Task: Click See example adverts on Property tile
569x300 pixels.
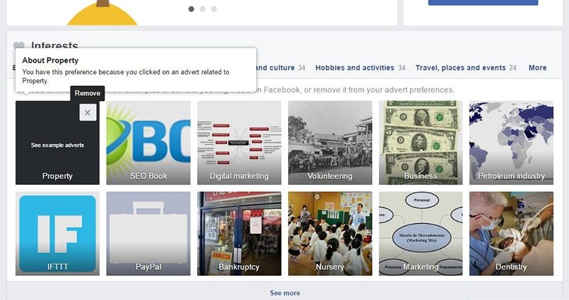Action: [x=58, y=145]
